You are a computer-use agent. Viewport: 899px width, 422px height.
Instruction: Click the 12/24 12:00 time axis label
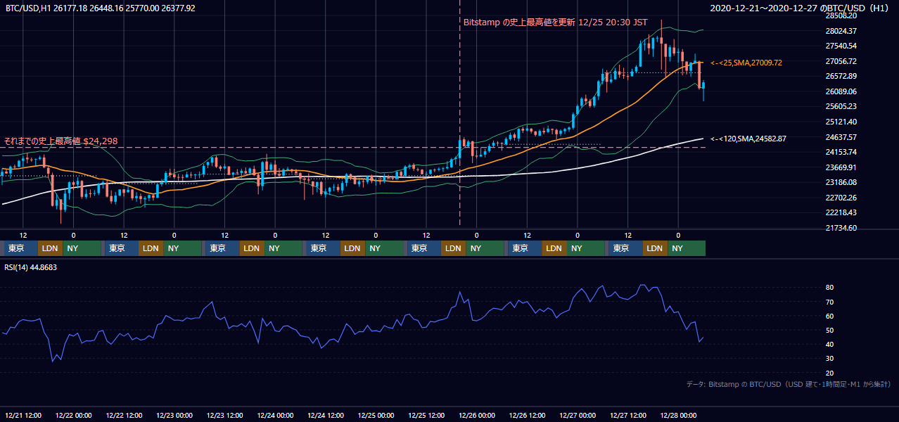[x=326, y=415]
